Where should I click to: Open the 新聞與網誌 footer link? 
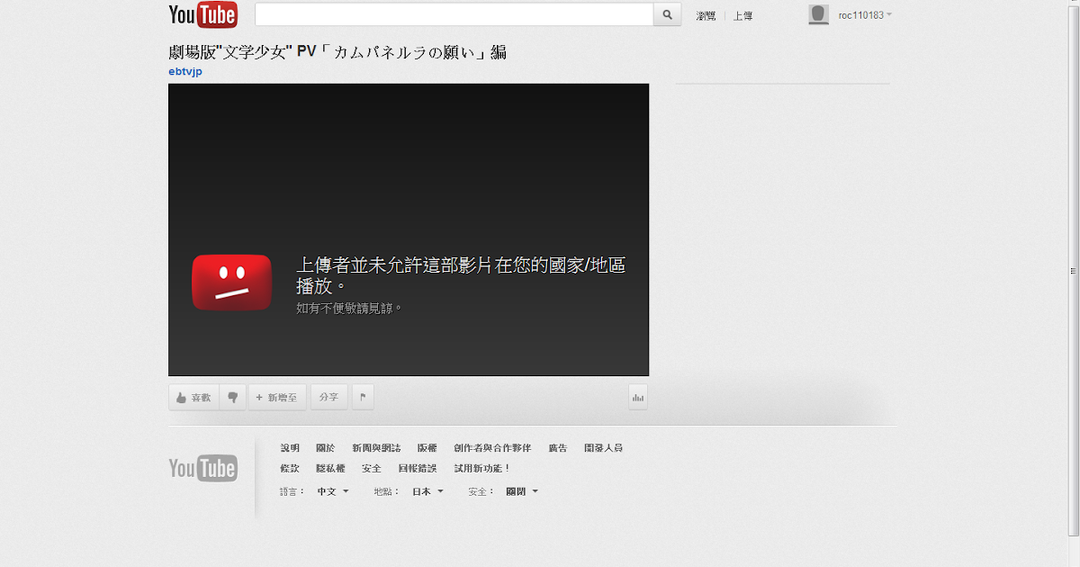[376, 447]
